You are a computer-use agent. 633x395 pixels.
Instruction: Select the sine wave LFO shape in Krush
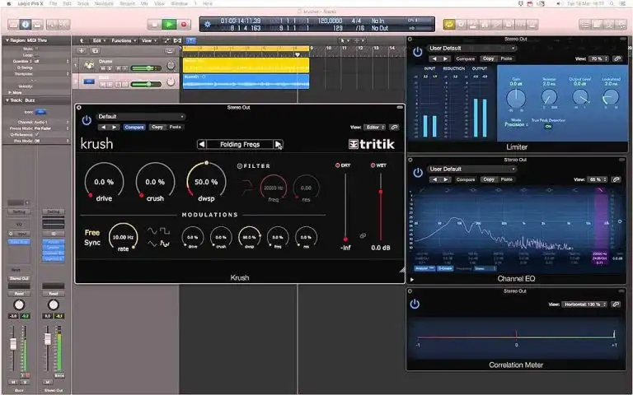[x=152, y=231]
